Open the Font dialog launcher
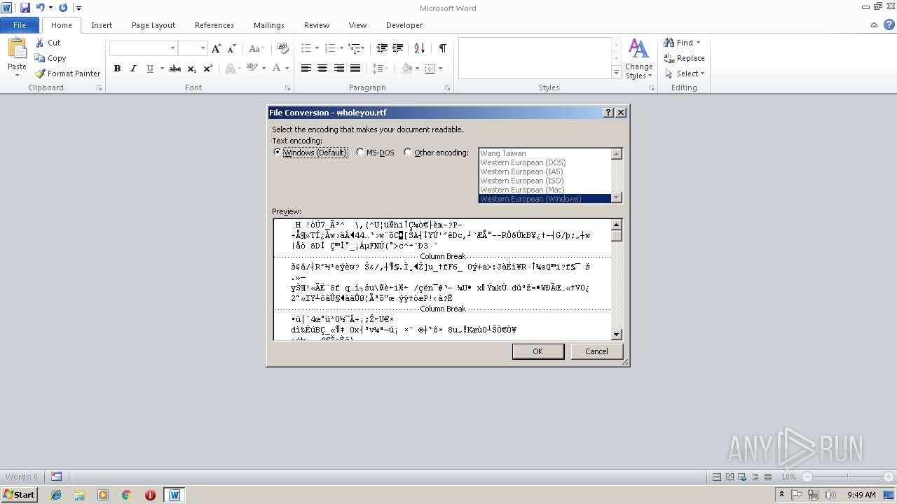This screenshot has height=504, width=897. tap(288, 88)
